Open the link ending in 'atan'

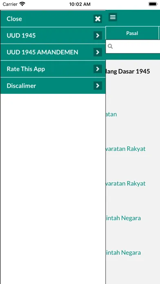(111, 115)
